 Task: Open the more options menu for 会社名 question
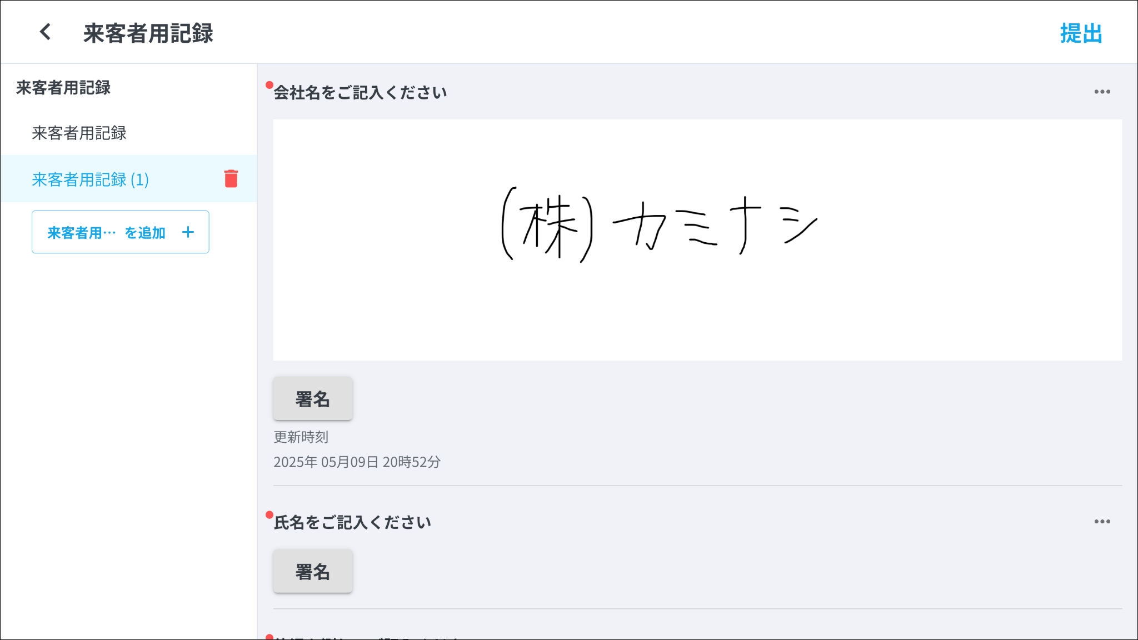1102,92
